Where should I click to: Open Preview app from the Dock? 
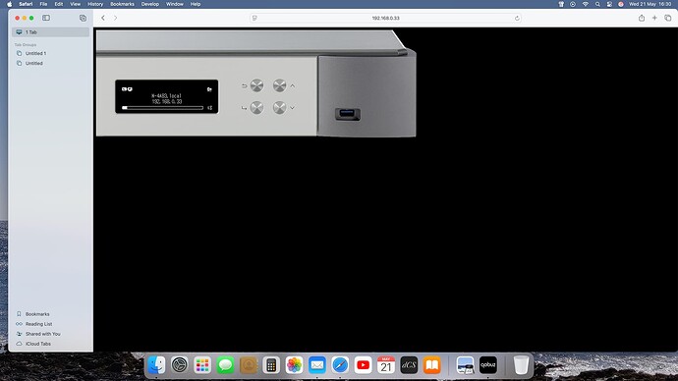[465, 365]
